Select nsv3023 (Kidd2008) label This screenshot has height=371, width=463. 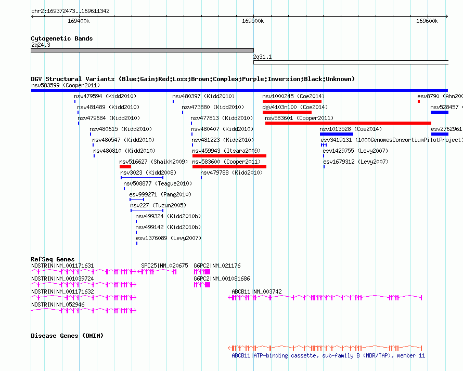click(148, 173)
